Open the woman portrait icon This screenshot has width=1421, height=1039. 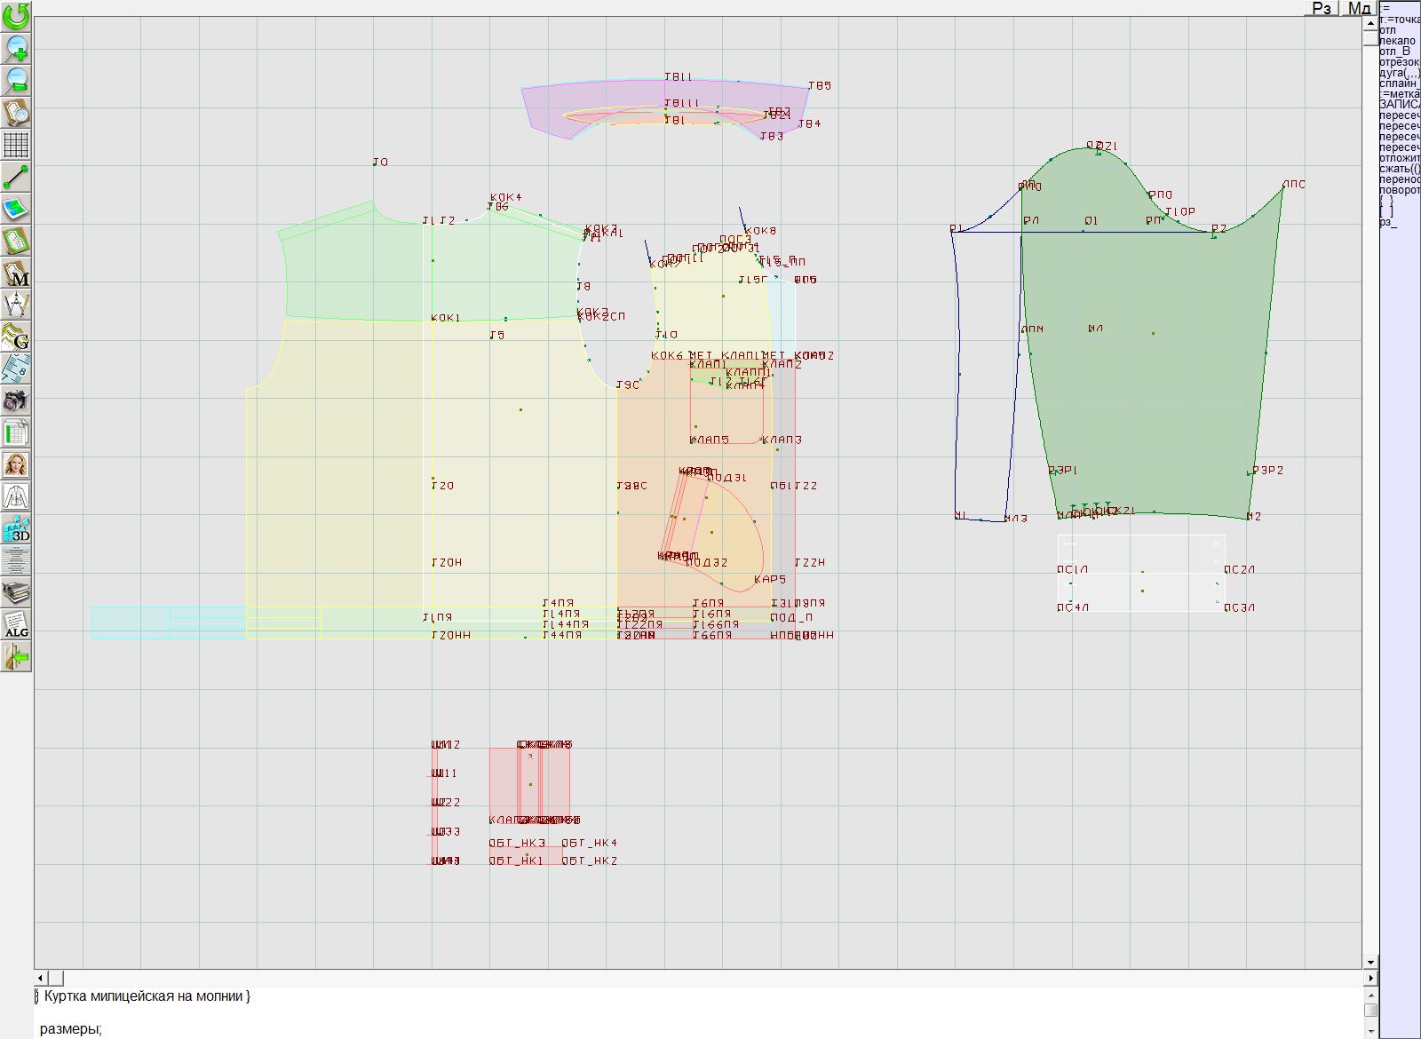(x=16, y=464)
